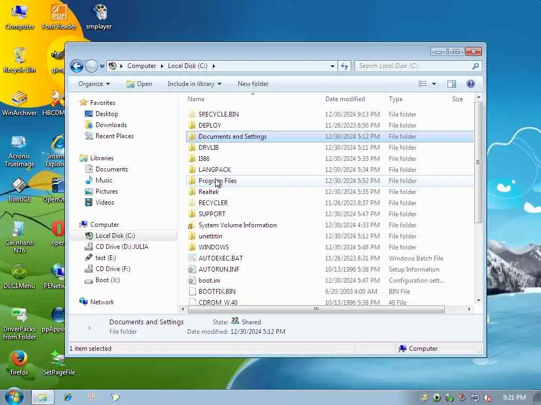
Task: Select the DRVLIB folder
Action: [330, 148]
